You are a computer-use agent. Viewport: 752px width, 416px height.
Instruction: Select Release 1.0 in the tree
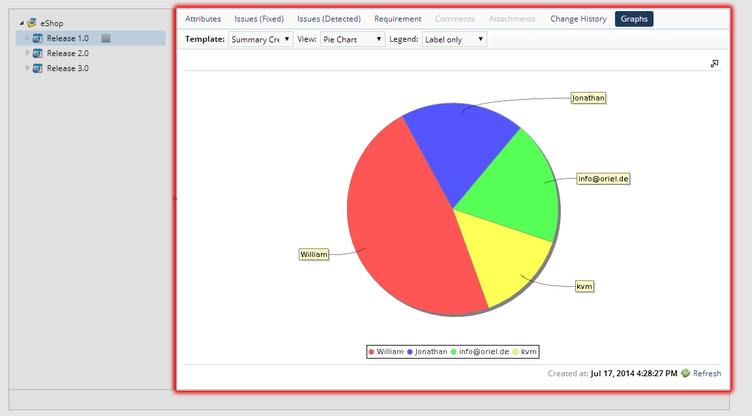68,38
